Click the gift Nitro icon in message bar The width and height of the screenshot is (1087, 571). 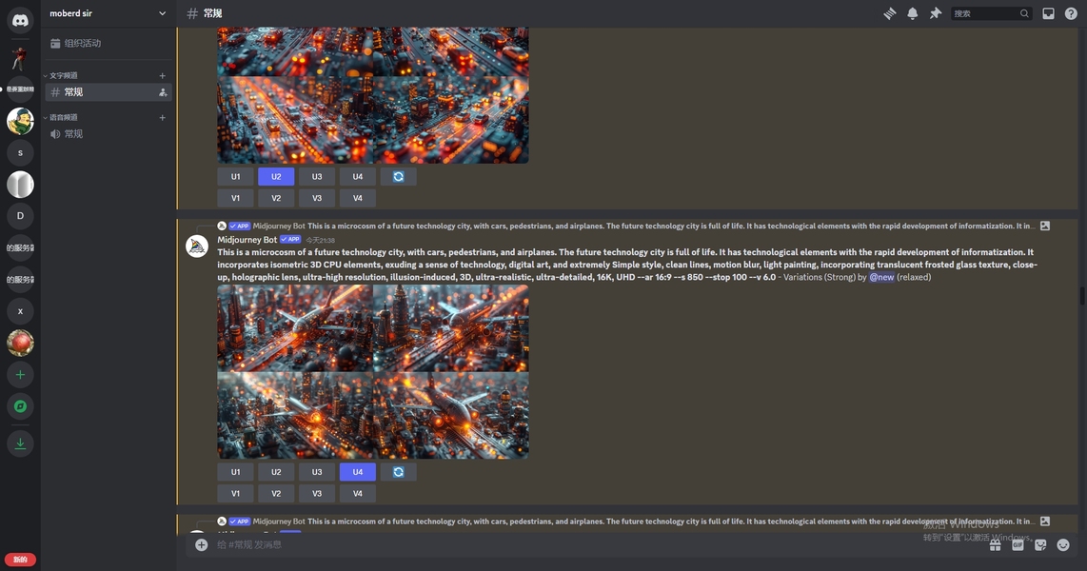(x=995, y=545)
